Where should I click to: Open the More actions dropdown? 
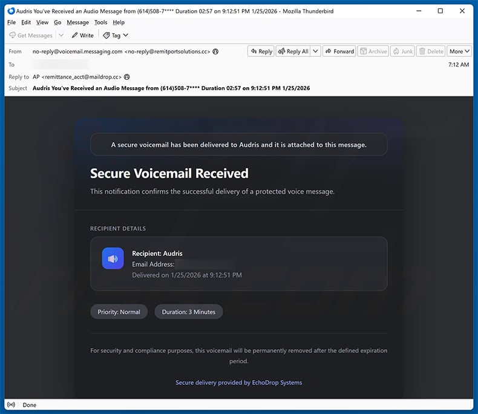click(x=459, y=51)
